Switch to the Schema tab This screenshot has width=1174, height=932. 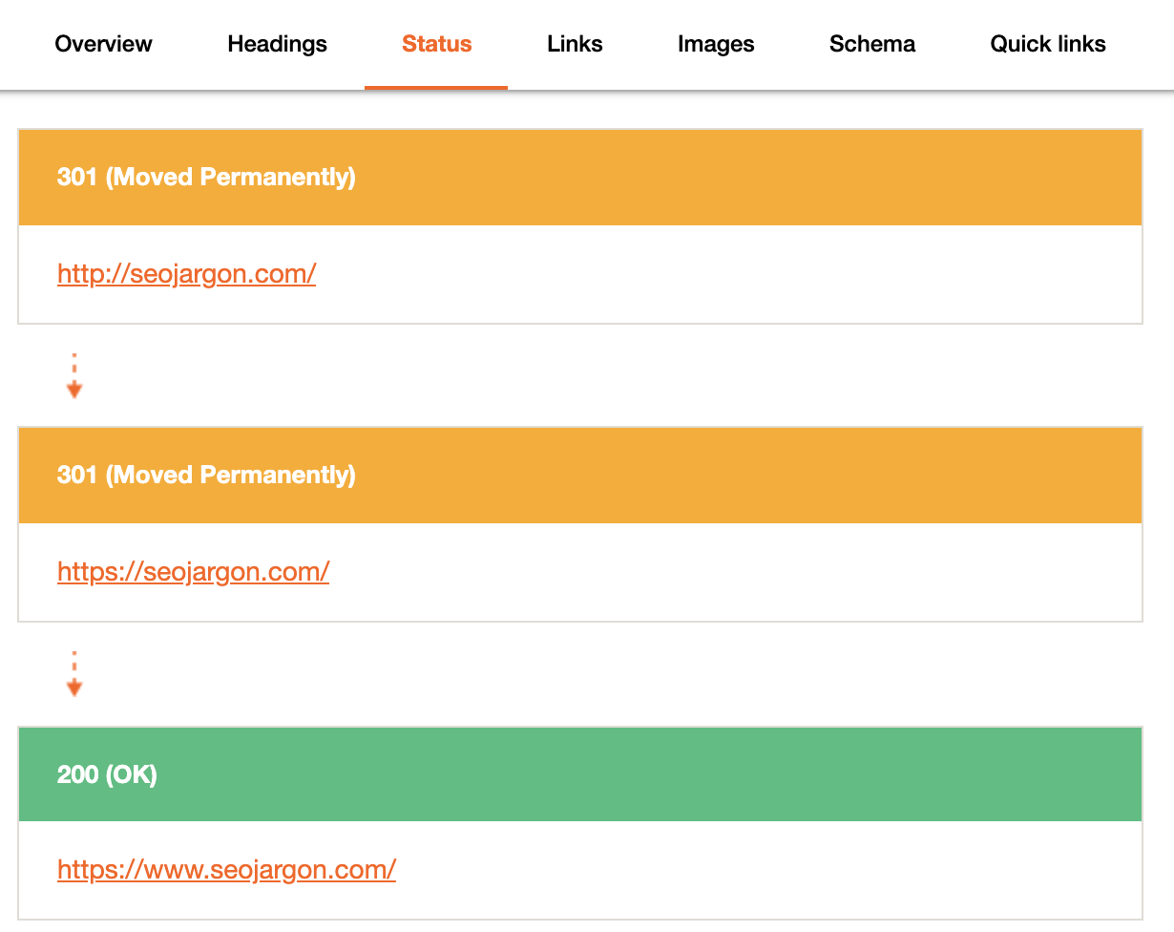[x=872, y=44]
